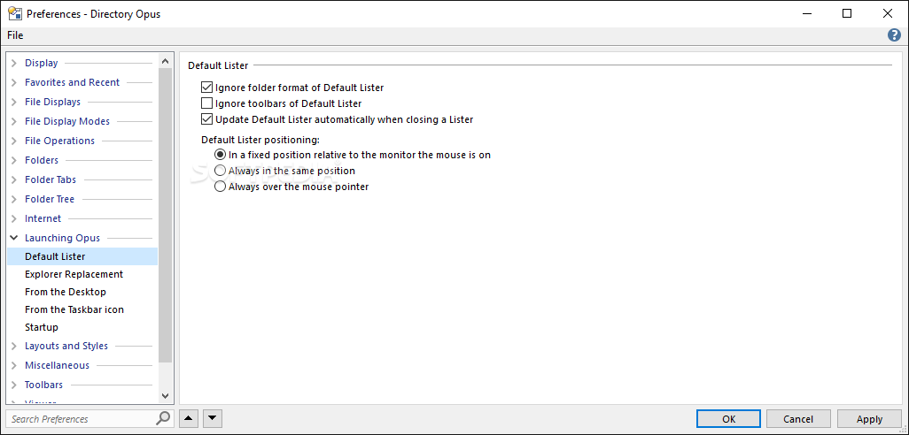Confirm with the OK button

click(x=729, y=419)
